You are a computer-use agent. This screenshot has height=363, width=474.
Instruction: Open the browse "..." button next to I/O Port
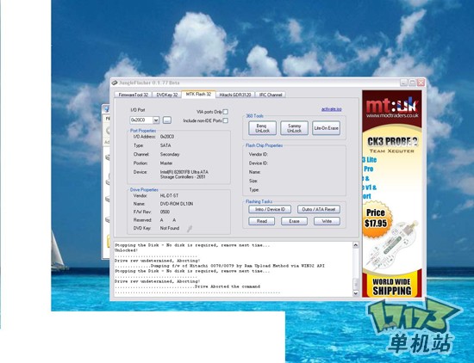coord(167,120)
